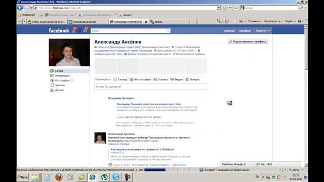Switch to the Запись browser tab

click(169, 22)
